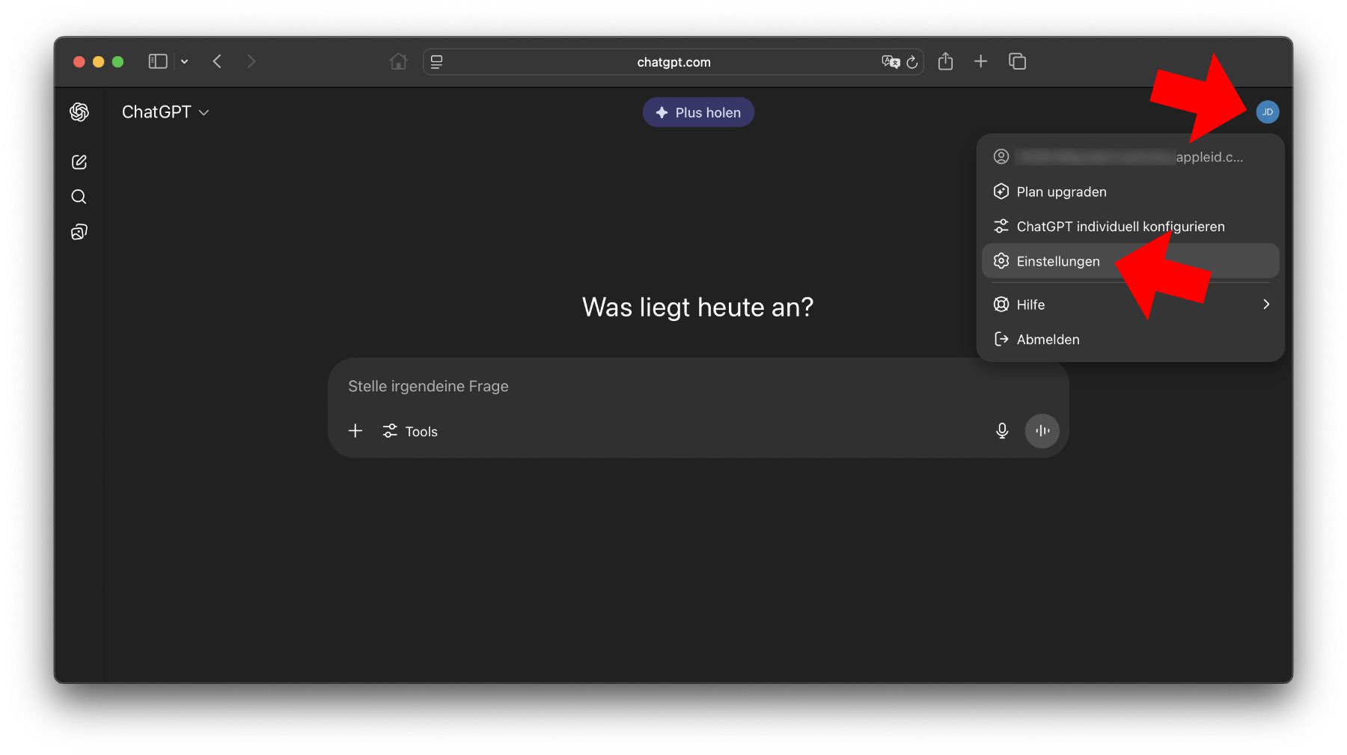The width and height of the screenshot is (1347, 755).
Task: Expand the Hilfe submenu
Action: coord(1130,305)
